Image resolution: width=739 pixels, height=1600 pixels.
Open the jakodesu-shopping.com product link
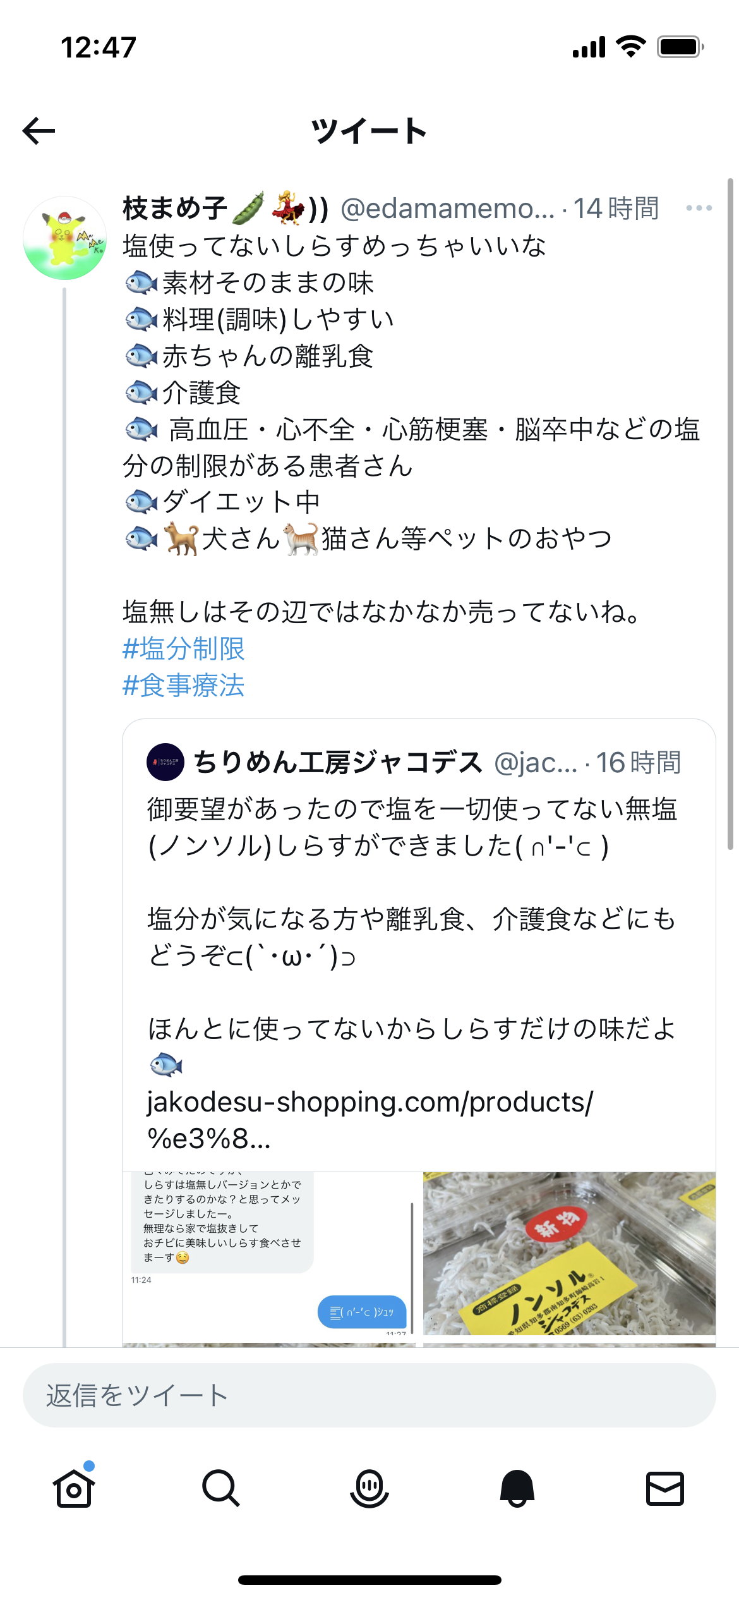point(369,1120)
